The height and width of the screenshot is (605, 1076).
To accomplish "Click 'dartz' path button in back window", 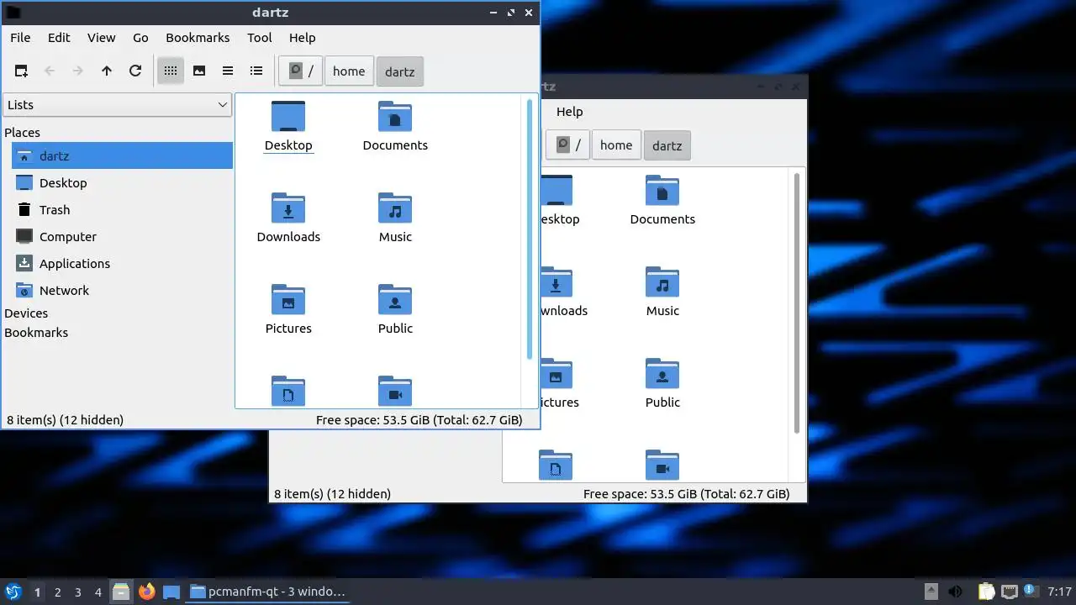I will [x=667, y=145].
